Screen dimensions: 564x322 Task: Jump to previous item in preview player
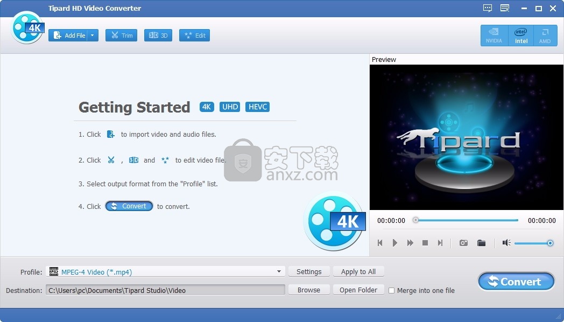pyautogui.click(x=380, y=243)
